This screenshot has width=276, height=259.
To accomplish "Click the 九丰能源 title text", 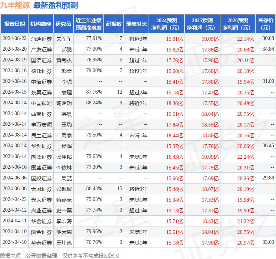I will pos(15,5).
